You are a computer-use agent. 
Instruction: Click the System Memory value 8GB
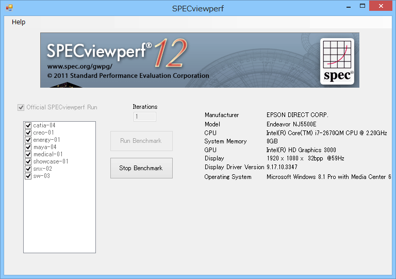(x=272, y=141)
